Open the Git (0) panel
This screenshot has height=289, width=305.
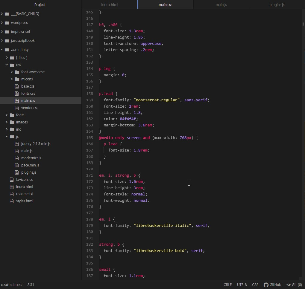click(294, 285)
